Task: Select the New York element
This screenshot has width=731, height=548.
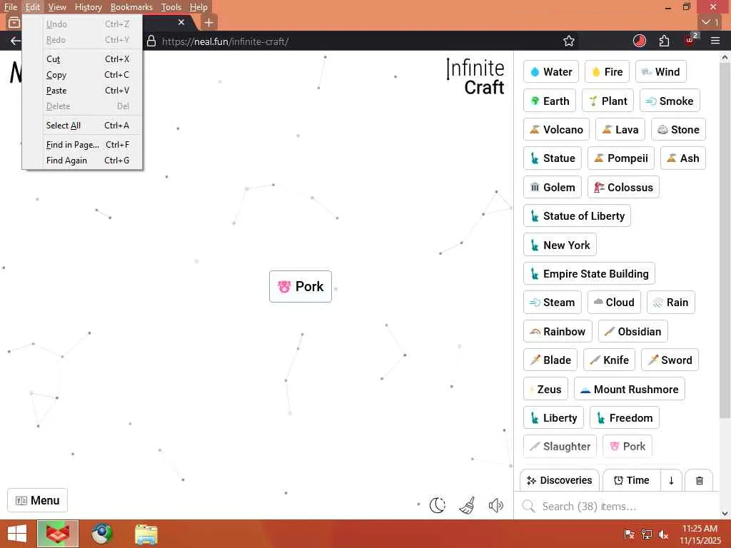Action: coord(560,245)
